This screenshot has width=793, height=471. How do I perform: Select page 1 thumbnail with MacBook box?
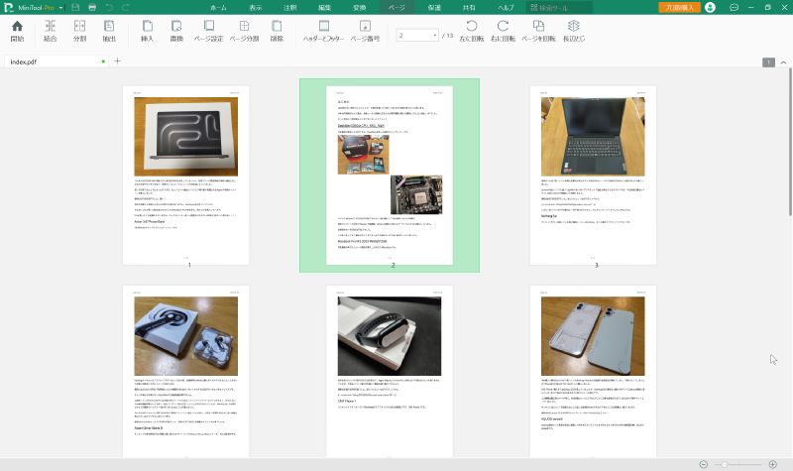tap(185, 176)
